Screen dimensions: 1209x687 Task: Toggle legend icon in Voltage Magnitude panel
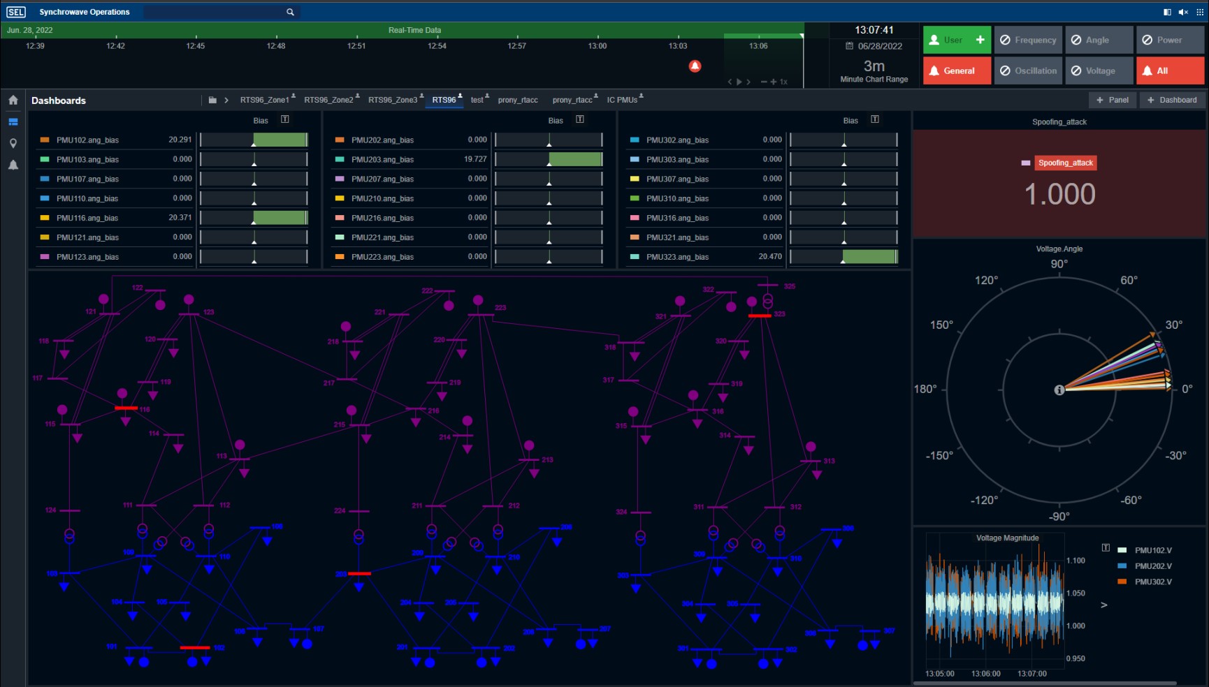click(x=1106, y=547)
